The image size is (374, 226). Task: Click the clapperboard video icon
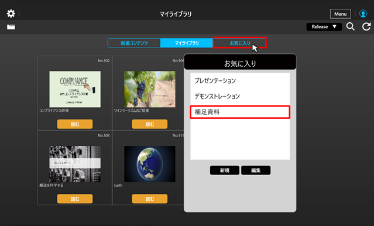[11, 27]
